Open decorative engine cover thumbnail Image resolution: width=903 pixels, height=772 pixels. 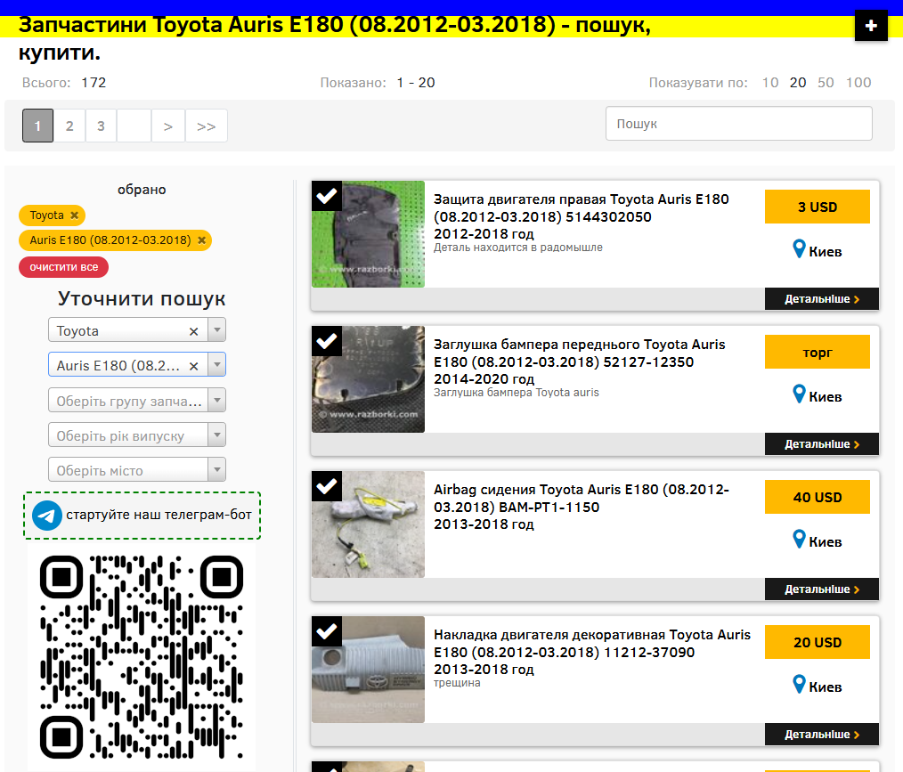pos(368,670)
